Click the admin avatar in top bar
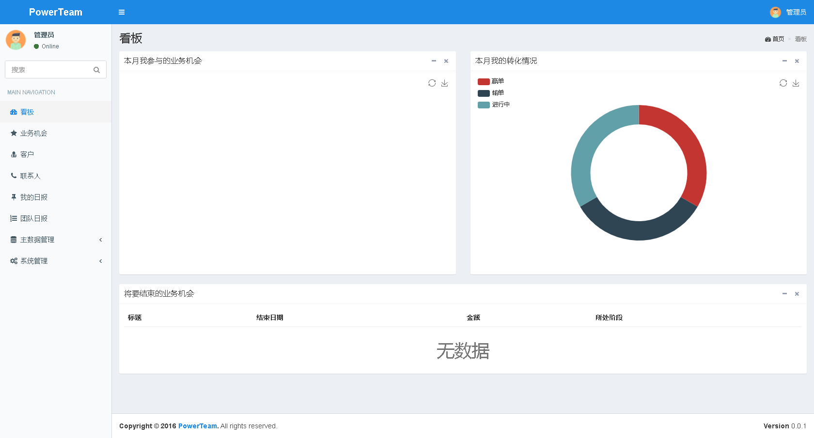Image resolution: width=814 pixels, height=438 pixels. click(775, 12)
